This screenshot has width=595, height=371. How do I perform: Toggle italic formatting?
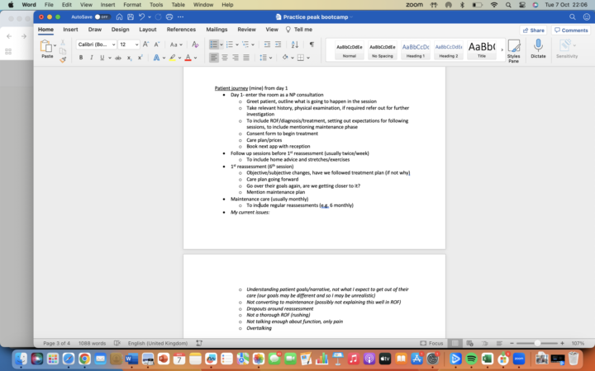coord(91,58)
